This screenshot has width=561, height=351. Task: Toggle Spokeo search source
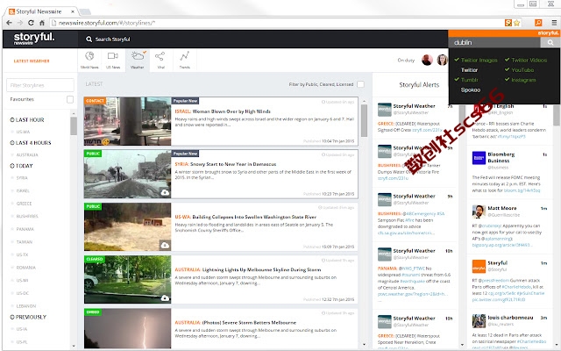pyautogui.click(x=471, y=90)
